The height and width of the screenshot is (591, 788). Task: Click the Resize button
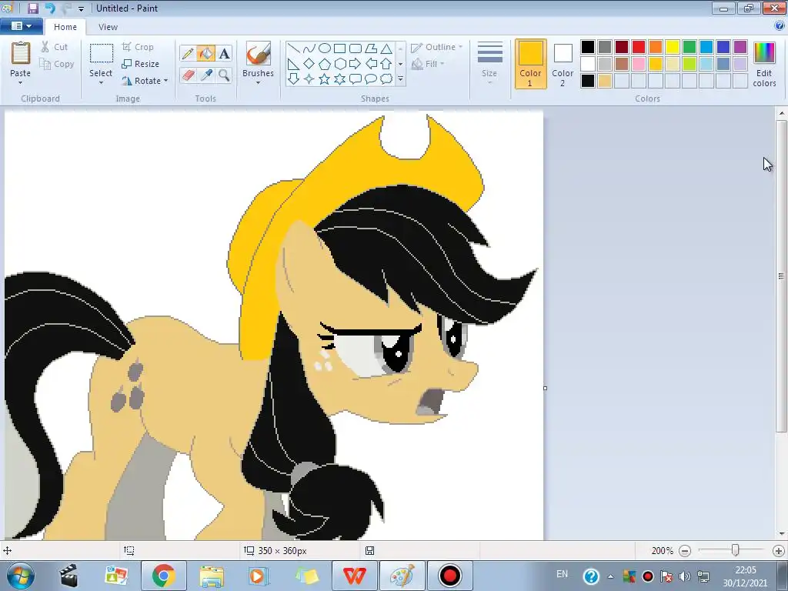point(141,64)
